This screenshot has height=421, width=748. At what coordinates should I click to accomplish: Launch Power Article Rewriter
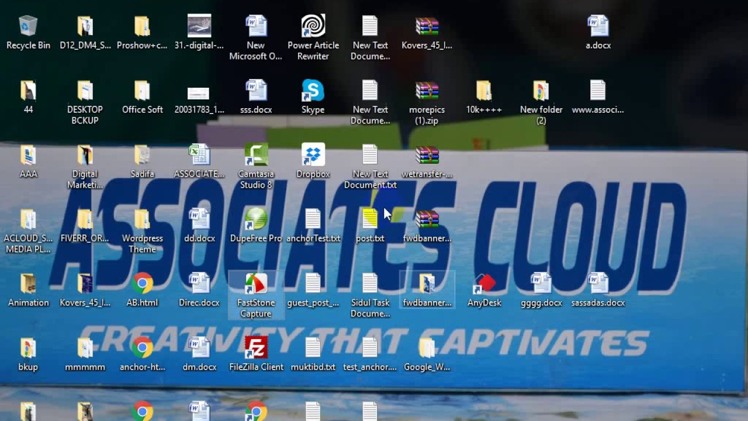[x=313, y=39]
